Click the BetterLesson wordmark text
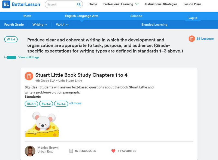 click(26, 4)
